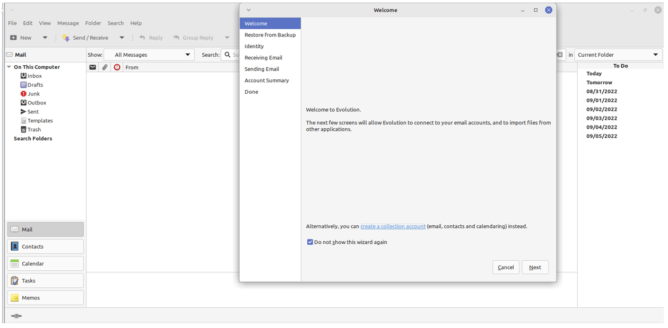Click '09/01/2022' in the To Do pane
Viewport: 668px width, 328px height.
pos(602,101)
